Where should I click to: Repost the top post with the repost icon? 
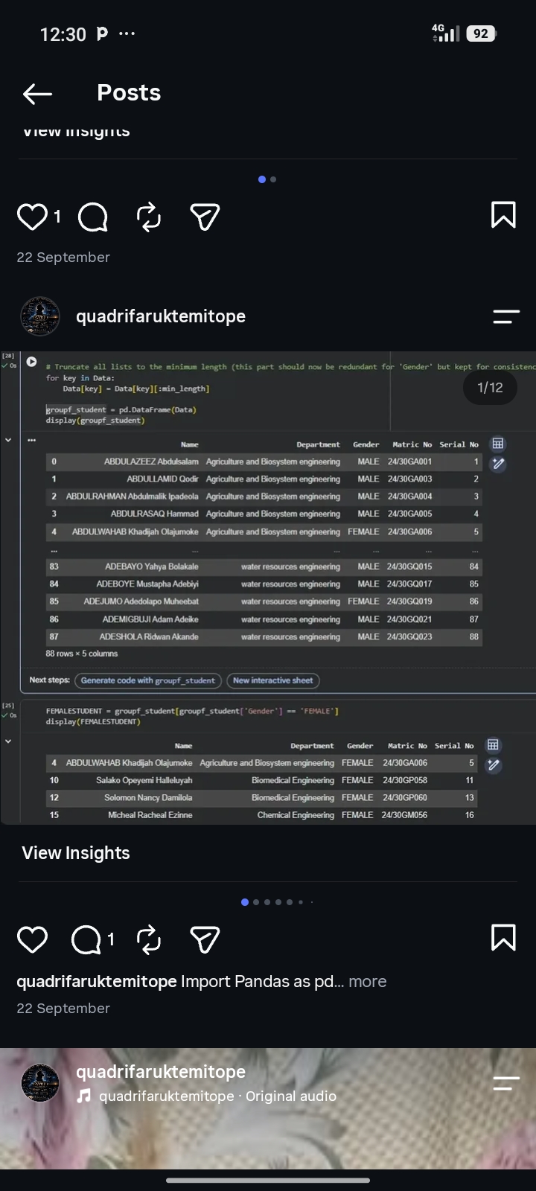click(149, 217)
